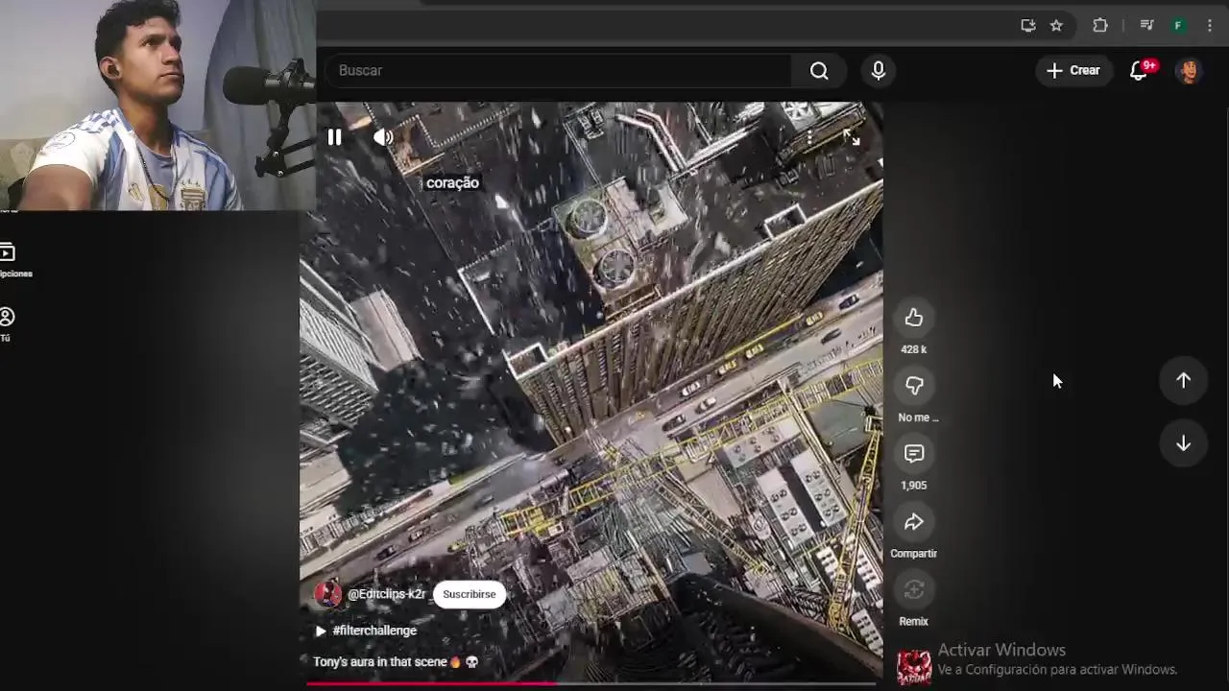Open the sound thumbnail under Remix
1229x691 pixels.
914,667
